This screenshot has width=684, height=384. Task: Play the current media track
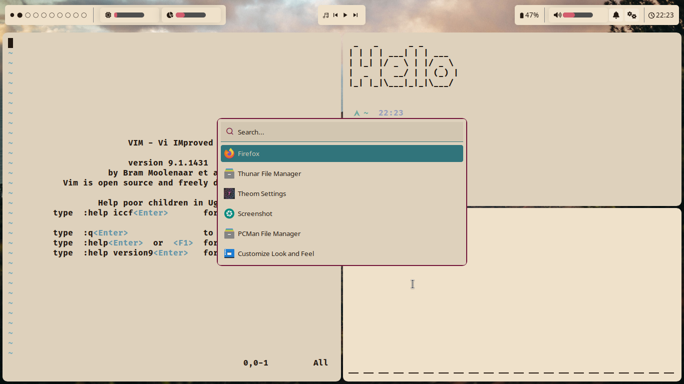click(346, 15)
